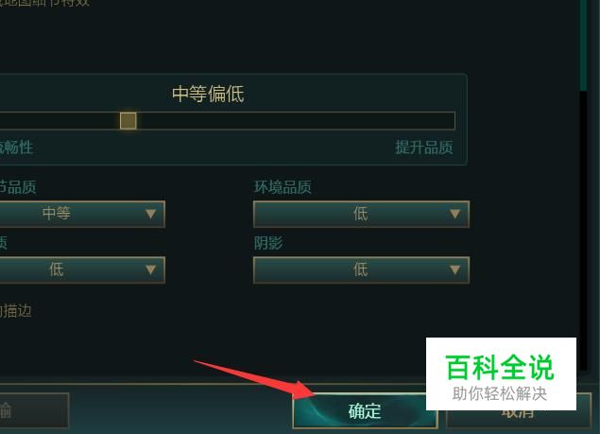Image resolution: width=600 pixels, height=434 pixels.
Task: Click the arrow icon on 中等 dropdown
Action: point(151,214)
